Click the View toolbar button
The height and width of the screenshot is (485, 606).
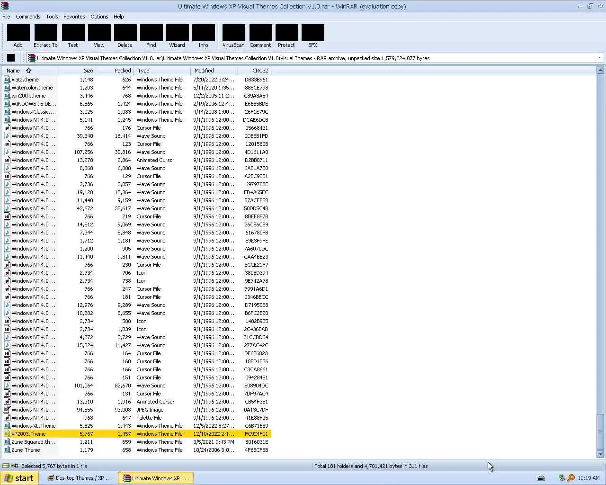(99, 36)
